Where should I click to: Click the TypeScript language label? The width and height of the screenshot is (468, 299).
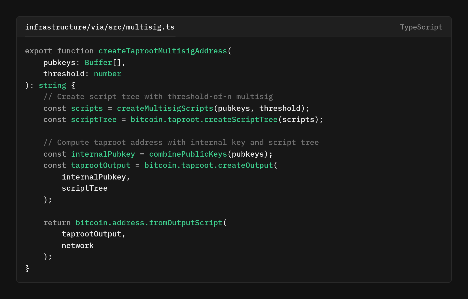(x=421, y=27)
